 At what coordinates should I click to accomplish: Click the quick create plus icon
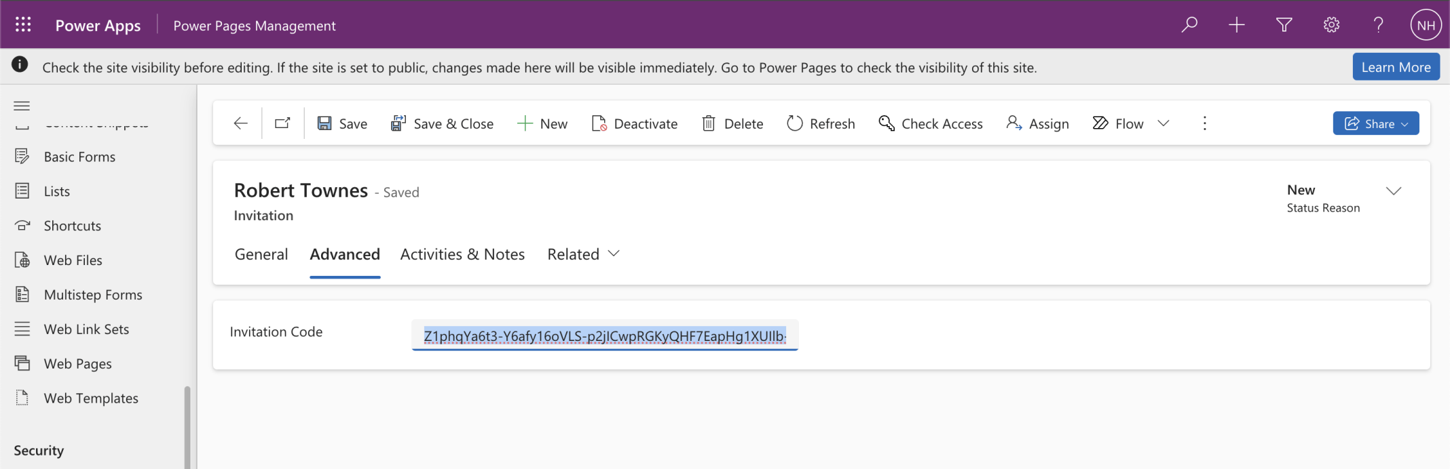tap(1237, 25)
